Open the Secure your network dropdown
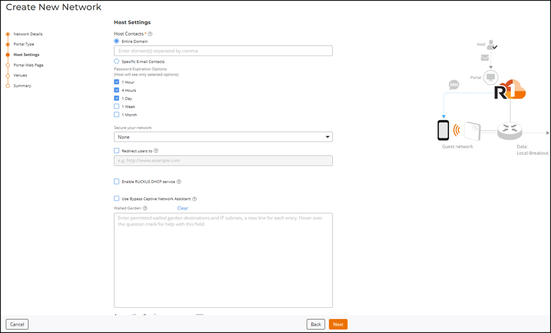Image resolution: width=551 pixels, height=333 pixels. (x=223, y=137)
